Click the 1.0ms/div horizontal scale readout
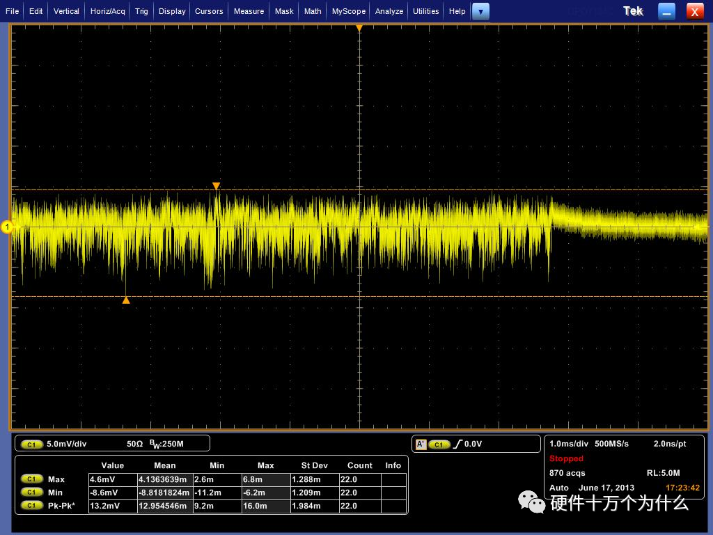Image resolution: width=713 pixels, height=535 pixels. pyautogui.click(x=569, y=444)
